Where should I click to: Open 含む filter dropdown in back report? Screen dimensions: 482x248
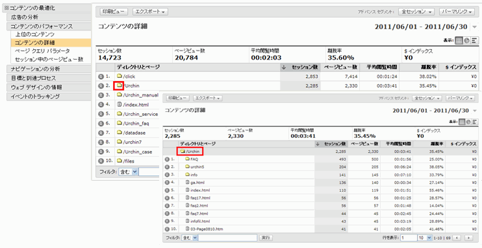click(x=129, y=172)
